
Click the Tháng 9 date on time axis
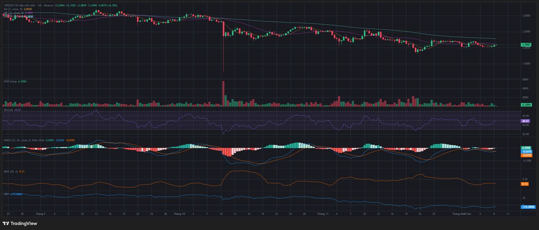click(x=40, y=214)
